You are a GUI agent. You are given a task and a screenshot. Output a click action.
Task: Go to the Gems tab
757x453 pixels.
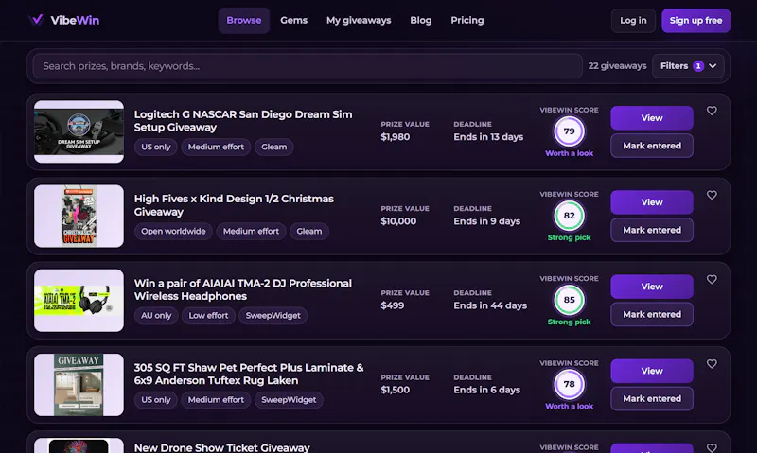tap(293, 20)
